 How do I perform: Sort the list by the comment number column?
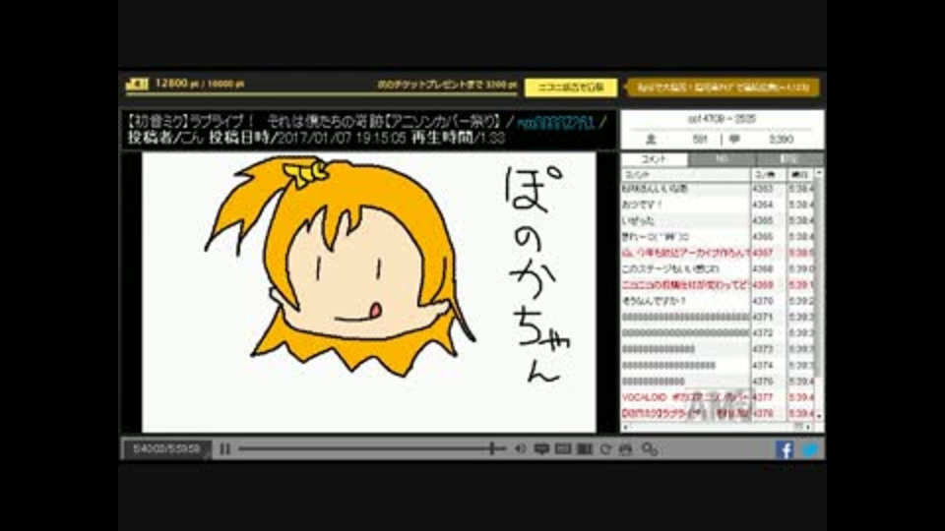pos(769,175)
